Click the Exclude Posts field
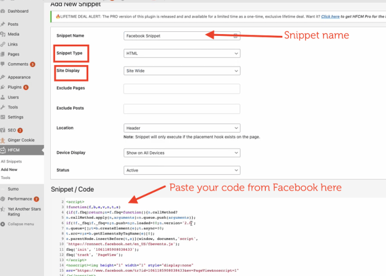This screenshot has height=276, width=386. pyautogui.click(x=181, y=109)
